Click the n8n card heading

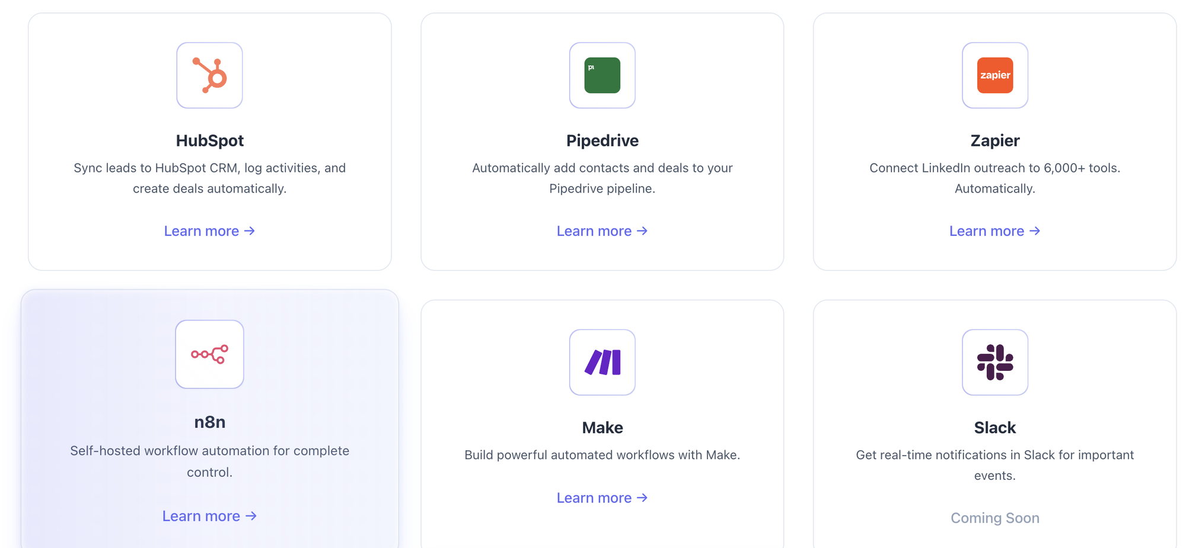[209, 422]
